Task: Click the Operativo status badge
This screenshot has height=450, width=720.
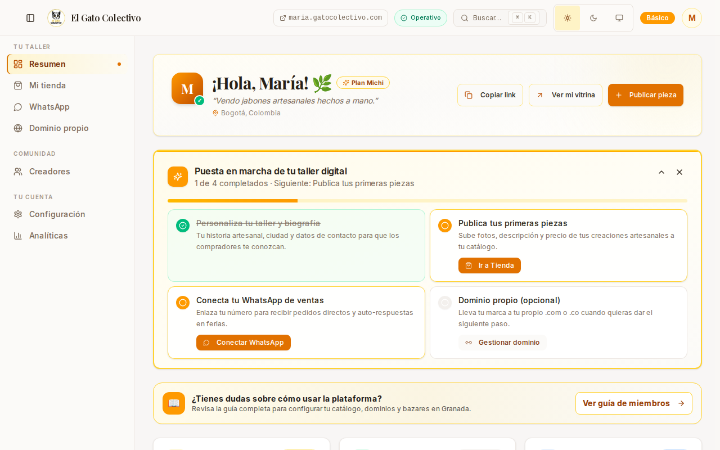Action: (421, 18)
